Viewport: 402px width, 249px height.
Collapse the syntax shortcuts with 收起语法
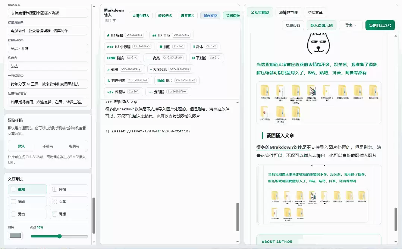[165, 16]
